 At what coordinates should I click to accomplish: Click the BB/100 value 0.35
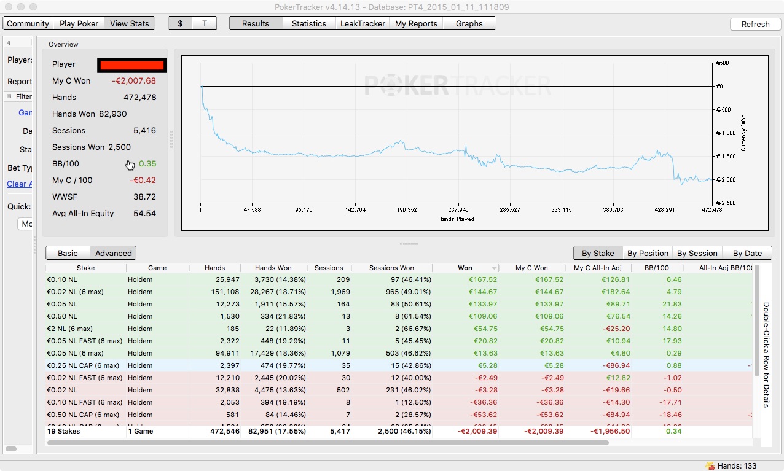pos(147,163)
